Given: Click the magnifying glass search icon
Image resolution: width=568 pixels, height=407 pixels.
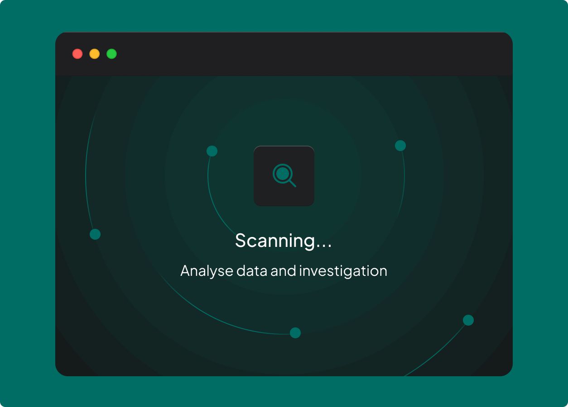Looking at the screenshot, I should coord(284,175).
